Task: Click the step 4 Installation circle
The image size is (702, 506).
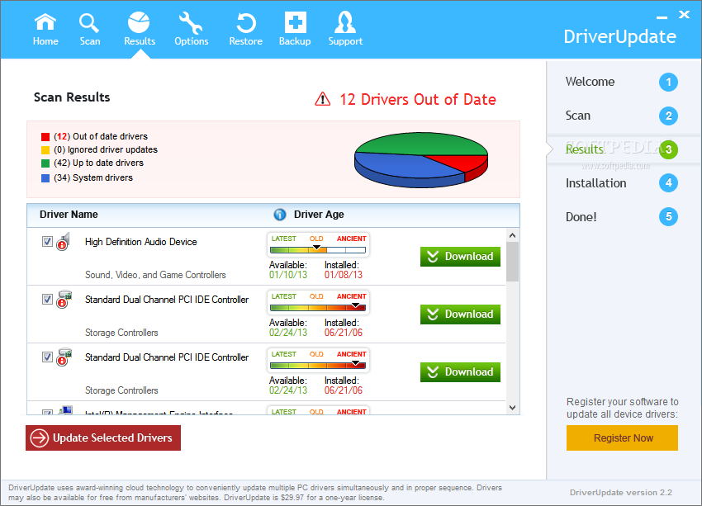Action: point(668,183)
